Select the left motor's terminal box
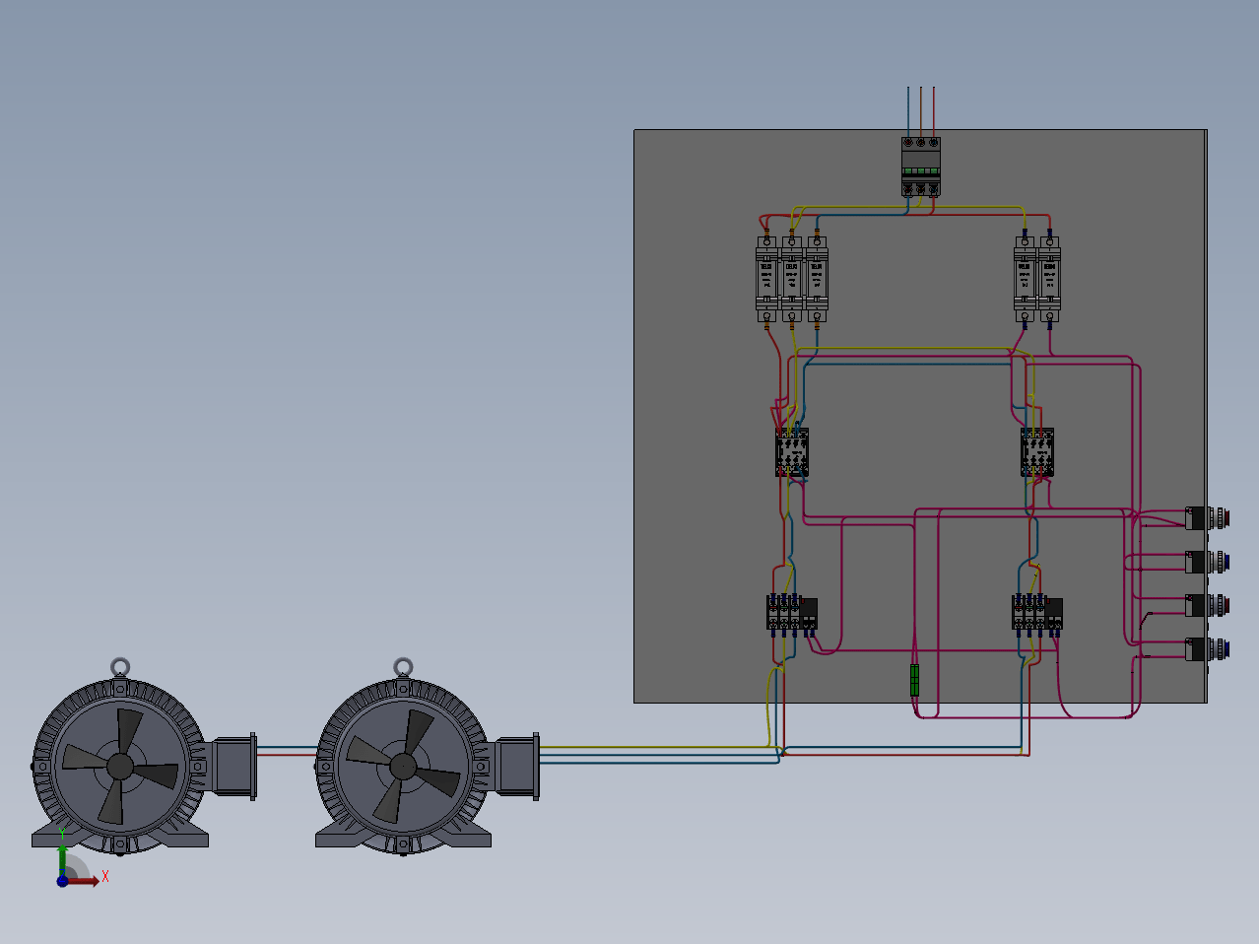Viewport: 1259px width, 944px height. (x=234, y=766)
